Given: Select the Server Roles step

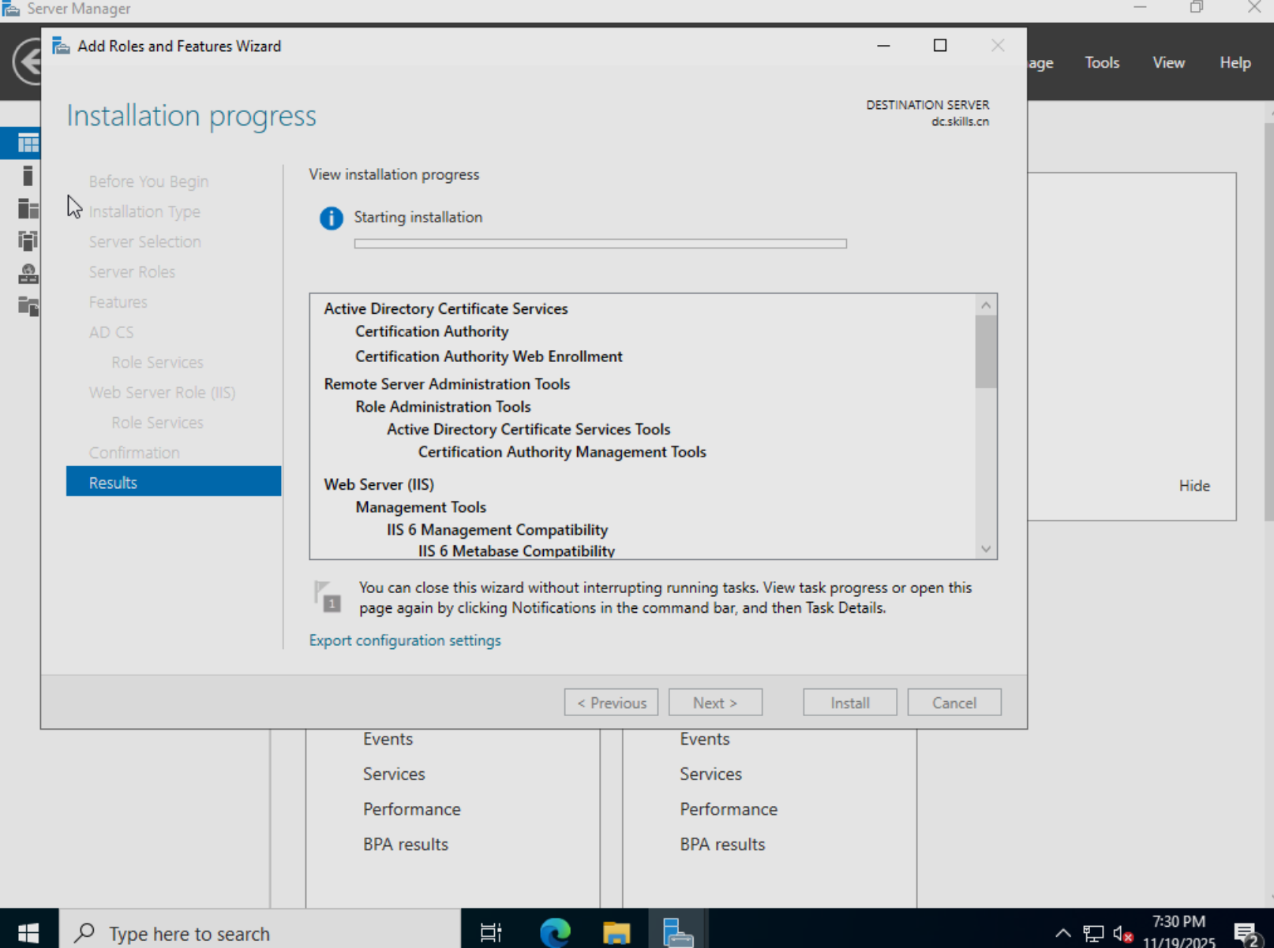Looking at the screenshot, I should (132, 271).
